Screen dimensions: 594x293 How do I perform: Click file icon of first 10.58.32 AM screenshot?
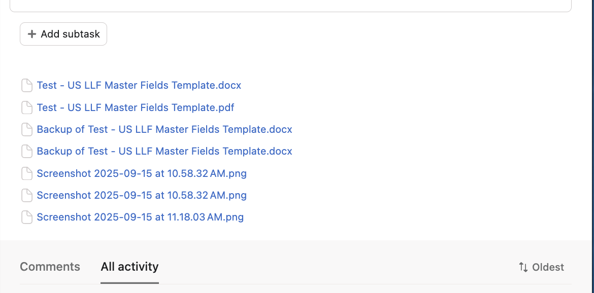26,174
